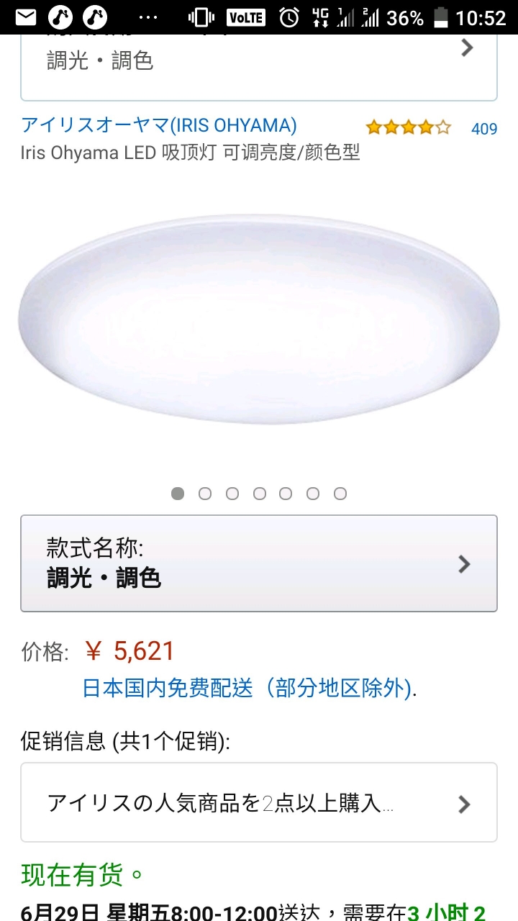The width and height of the screenshot is (518, 921).
Task: Expand the アイリスの人気商品 promotion row
Action: tap(259, 802)
